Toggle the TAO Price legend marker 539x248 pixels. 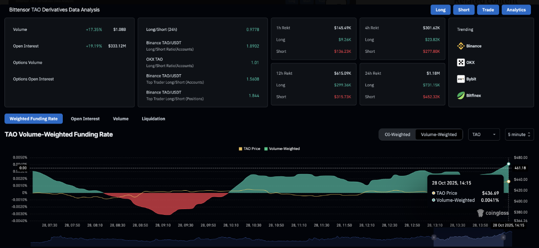pyautogui.click(x=240, y=149)
